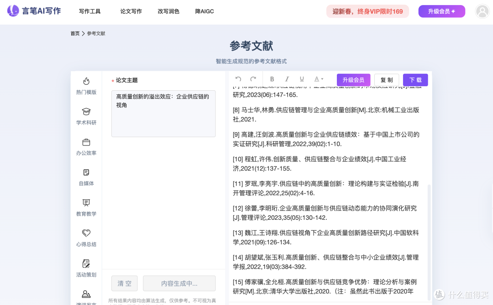Click inside the 论文主题 text field
Screen dimensions: 493x305
(163, 114)
